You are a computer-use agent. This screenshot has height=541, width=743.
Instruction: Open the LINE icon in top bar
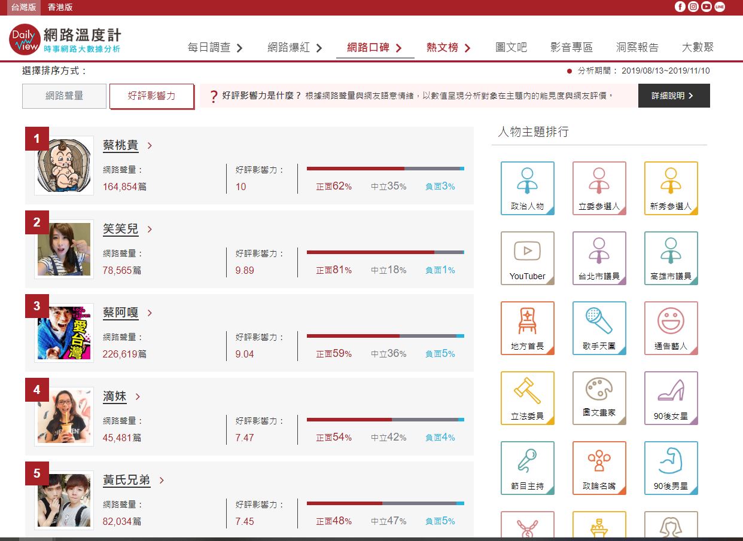tap(720, 7)
